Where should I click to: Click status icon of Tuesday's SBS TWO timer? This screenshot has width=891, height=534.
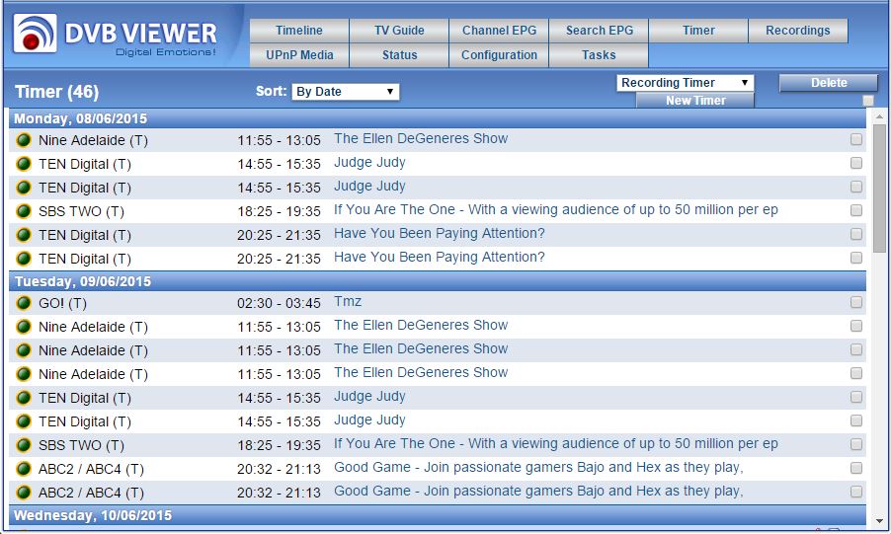(x=24, y=445)
